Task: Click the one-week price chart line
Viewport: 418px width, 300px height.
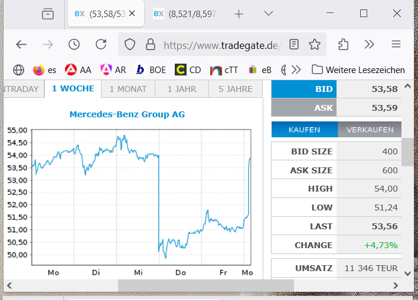Action: pyautogui.click(x=141, y=197)
